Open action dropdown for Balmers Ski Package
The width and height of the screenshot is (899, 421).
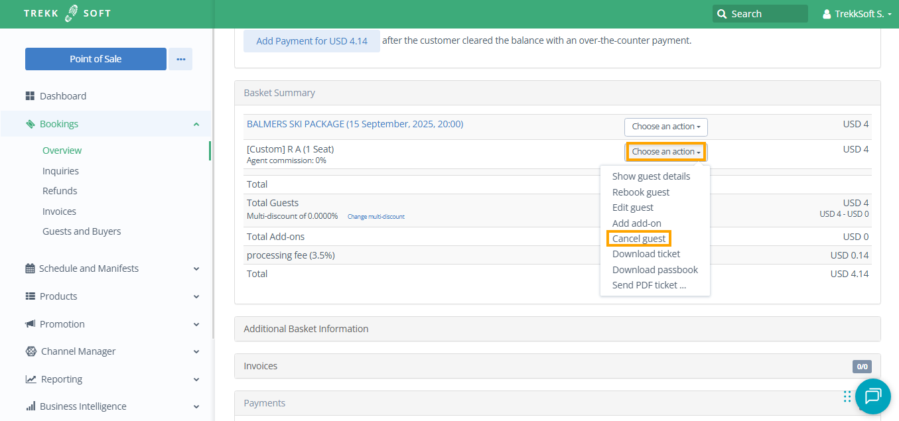(665, 127)
